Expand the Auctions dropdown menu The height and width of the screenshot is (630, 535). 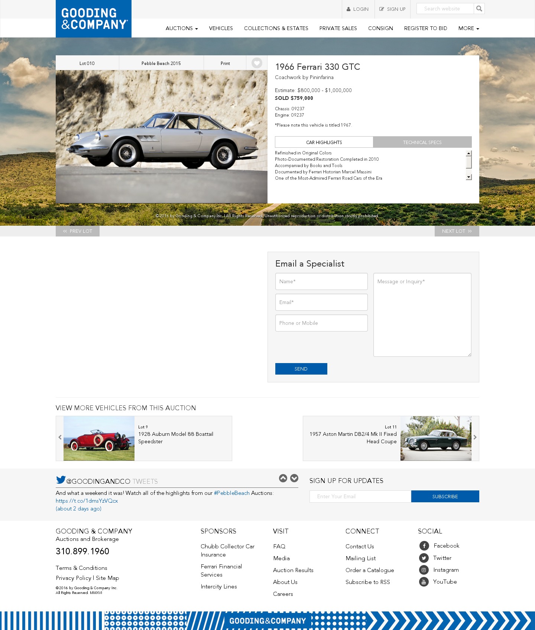182,28
